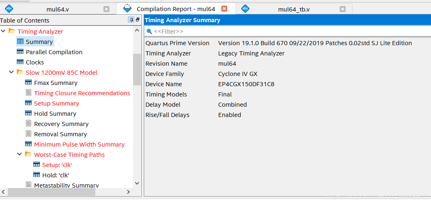Click the Recovery Summary document icon
Image resolution: width=431 pixels, height=204 pixels.
click(29, 124)
